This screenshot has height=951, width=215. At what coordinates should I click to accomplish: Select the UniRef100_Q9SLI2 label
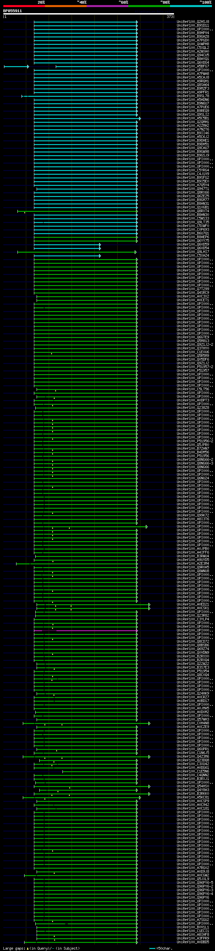193,114
